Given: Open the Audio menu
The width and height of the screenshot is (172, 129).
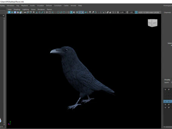Looking at the screenshot, I should tap(32, 5).
